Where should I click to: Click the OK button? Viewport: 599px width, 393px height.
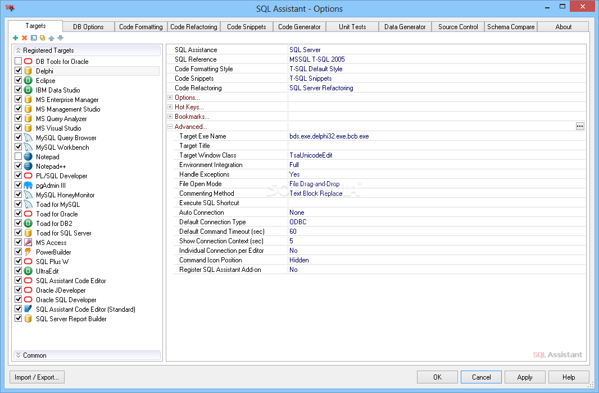point(437,377)
